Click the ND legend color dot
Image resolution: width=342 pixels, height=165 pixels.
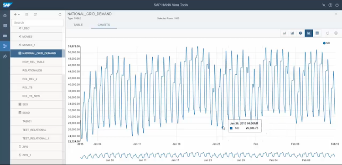[324, 43]
